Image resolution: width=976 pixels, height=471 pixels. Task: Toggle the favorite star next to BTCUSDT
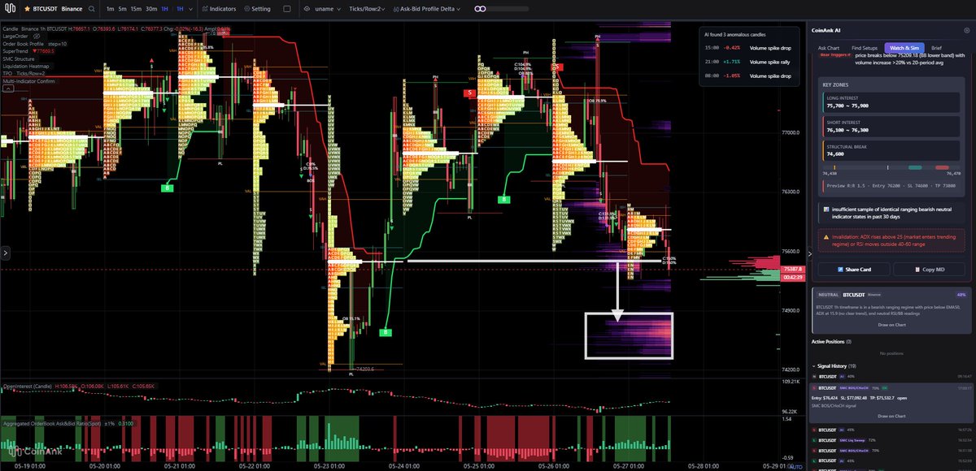pos(27,9)
